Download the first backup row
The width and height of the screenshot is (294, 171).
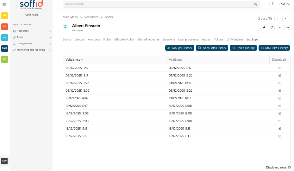click(x=280, y=68)
